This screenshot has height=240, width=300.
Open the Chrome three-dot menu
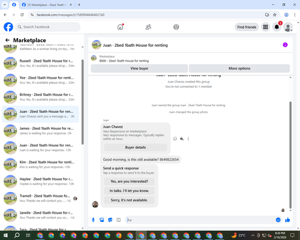295,15
